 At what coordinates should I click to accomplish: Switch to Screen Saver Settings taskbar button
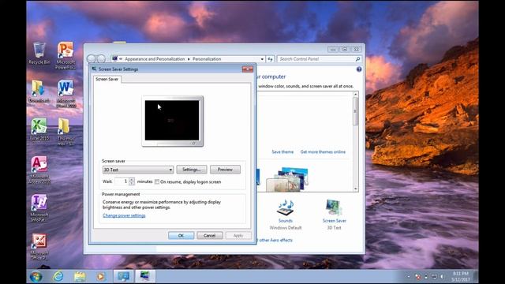tap(145, 276)
